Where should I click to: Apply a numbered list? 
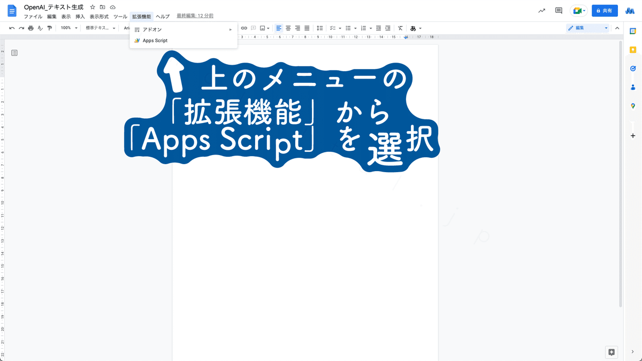click(363, 28)
